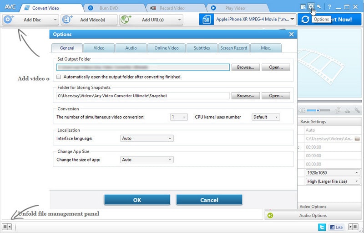Click OK in Options dialog
Image resolution: width=364 pixels, height=233 pixels.
pos(137,200)
